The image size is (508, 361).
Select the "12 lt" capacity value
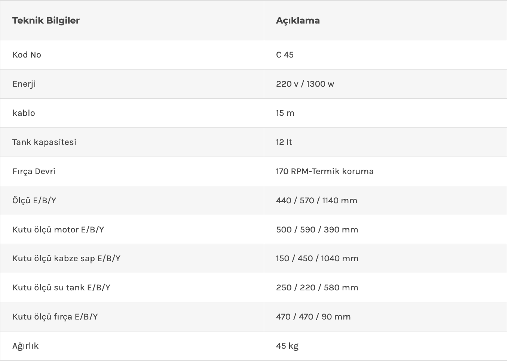point(284,142)
